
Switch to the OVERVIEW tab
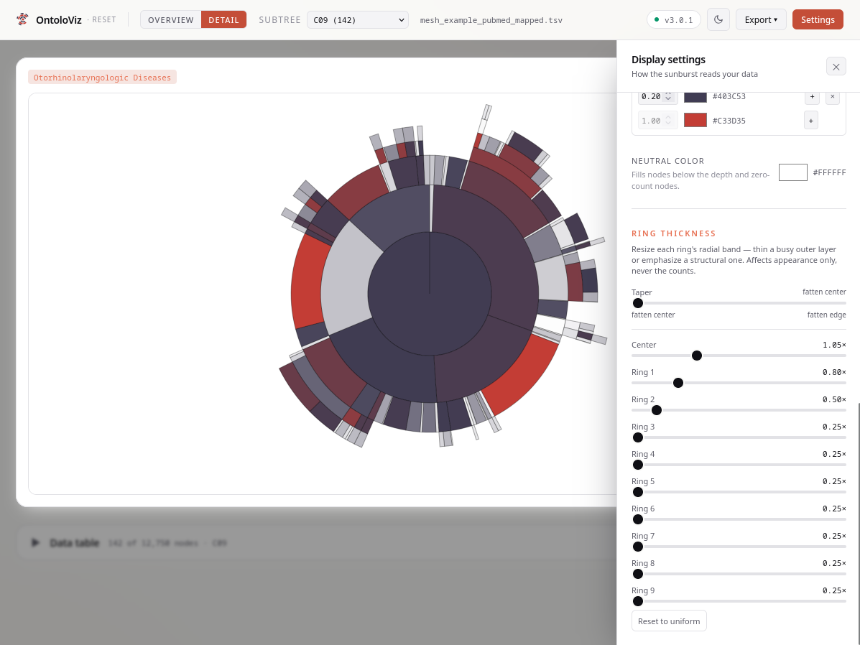(x=170, y=19)
